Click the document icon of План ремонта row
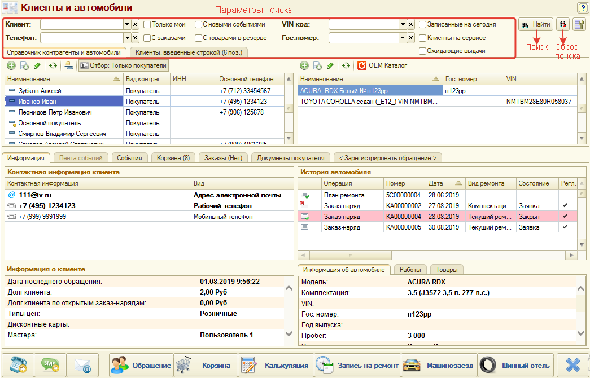The image size is (590, 378). (305, 195)
